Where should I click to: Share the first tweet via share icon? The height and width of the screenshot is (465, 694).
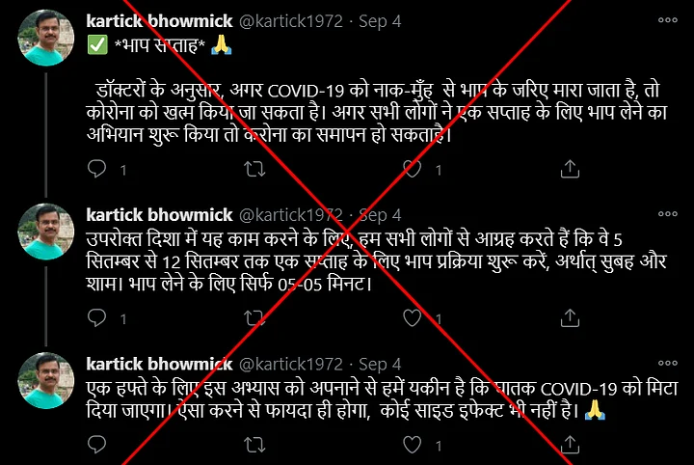point(570,169)
